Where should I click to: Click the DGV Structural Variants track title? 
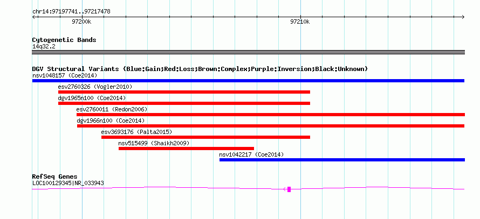point(200,69)
